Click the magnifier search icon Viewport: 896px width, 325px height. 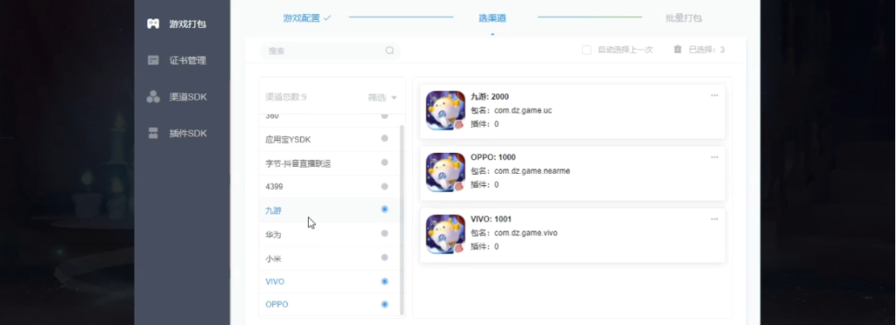pos(389,51)
